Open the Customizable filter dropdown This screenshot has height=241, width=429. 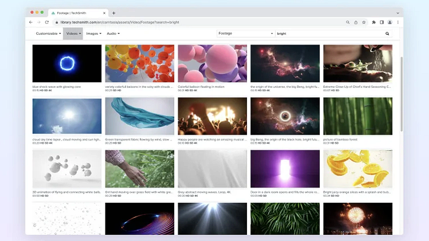click(x=48, y=33)
